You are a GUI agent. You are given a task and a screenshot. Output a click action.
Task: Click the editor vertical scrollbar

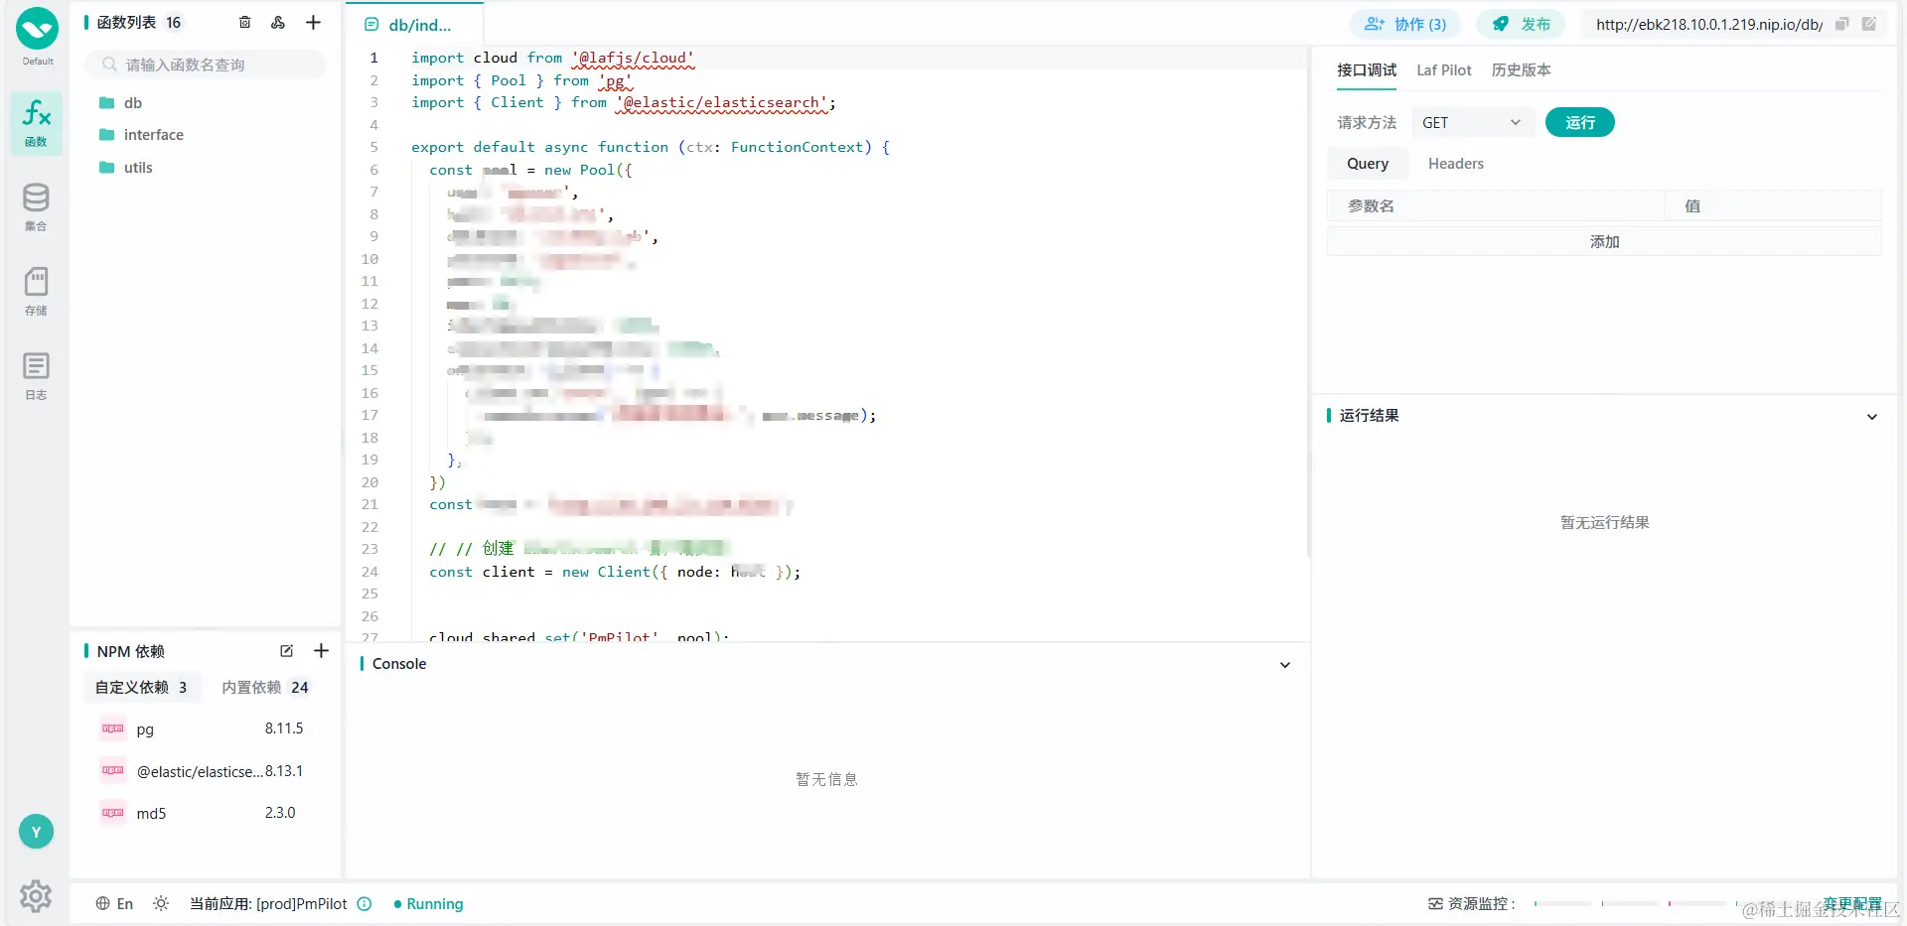1308,301
